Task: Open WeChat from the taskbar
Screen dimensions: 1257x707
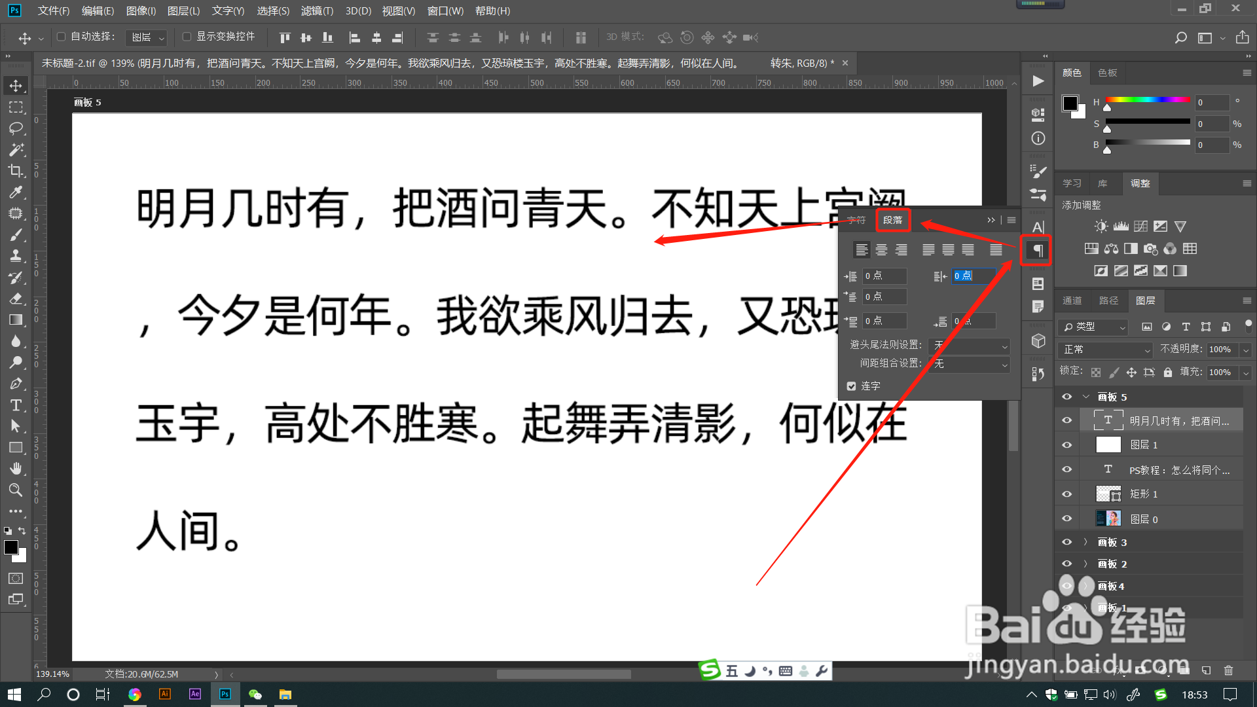Action: click(255, 695)
